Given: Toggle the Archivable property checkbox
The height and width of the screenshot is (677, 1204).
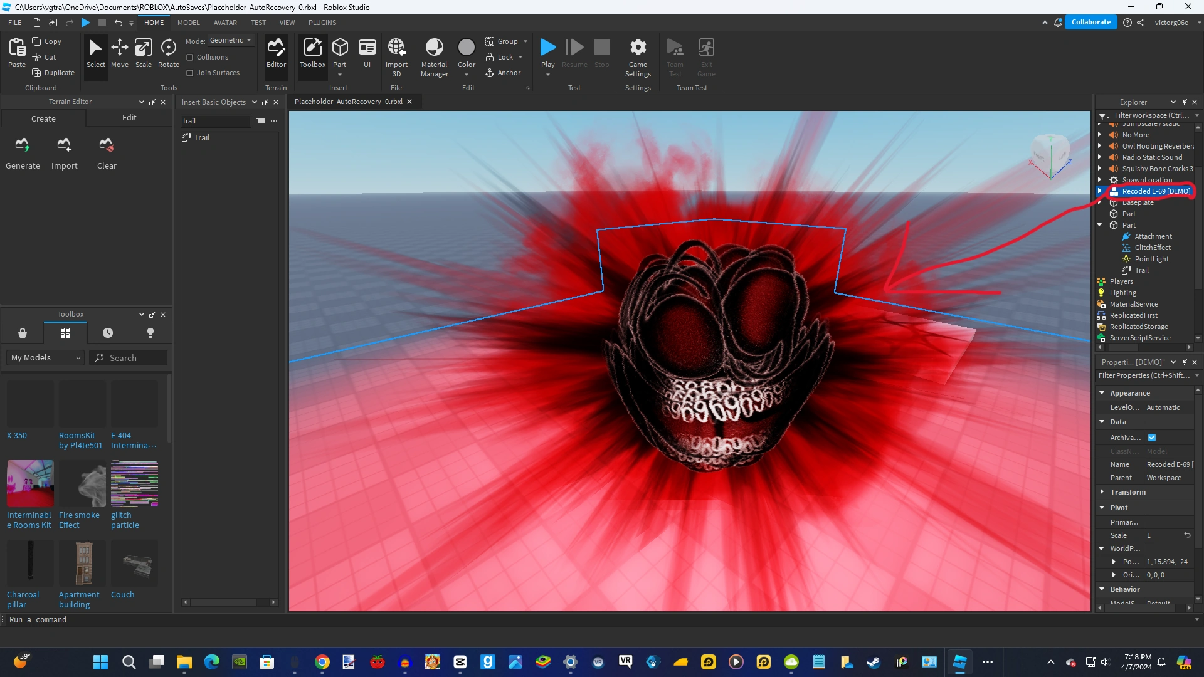Looking at the screenshot, I should click(1153, 437).
